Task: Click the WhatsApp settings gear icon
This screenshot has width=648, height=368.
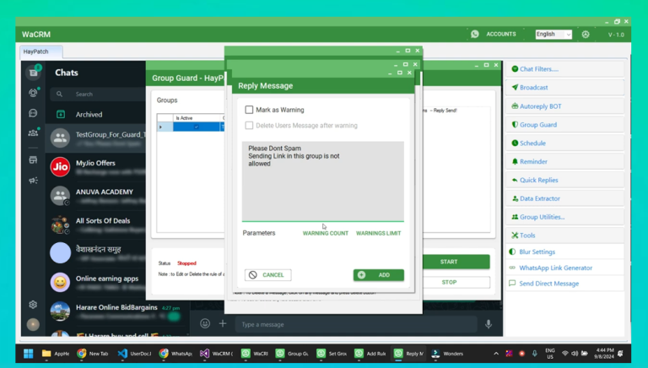Action: pyautogui.click(x=33, y=305)
